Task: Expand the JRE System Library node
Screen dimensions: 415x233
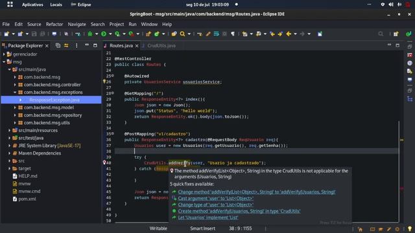Action: [9, 146]
